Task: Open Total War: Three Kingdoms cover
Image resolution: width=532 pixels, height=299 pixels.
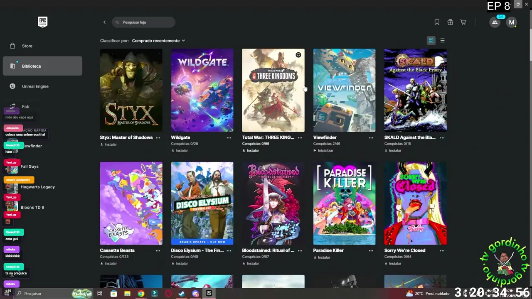Action: (x=273, y=90)
